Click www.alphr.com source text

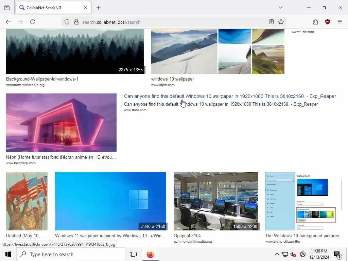point(163,85)
